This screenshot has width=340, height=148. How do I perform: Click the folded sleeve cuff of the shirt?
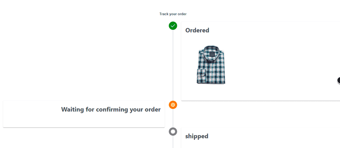click(x=201, y=76)
